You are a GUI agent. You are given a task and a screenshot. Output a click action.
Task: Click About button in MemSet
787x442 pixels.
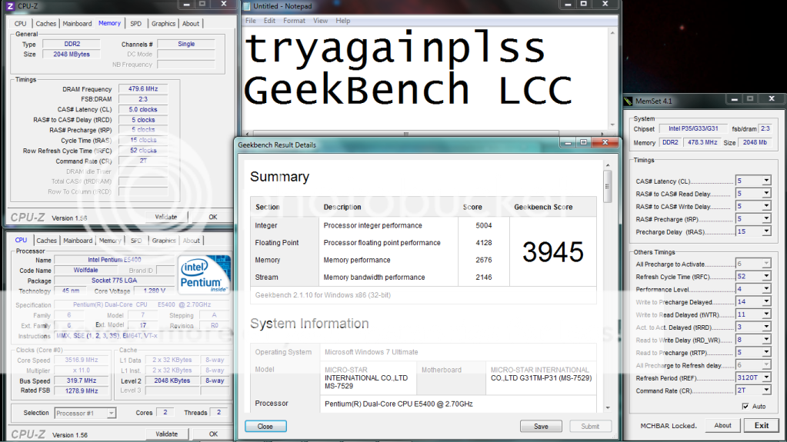722,425
